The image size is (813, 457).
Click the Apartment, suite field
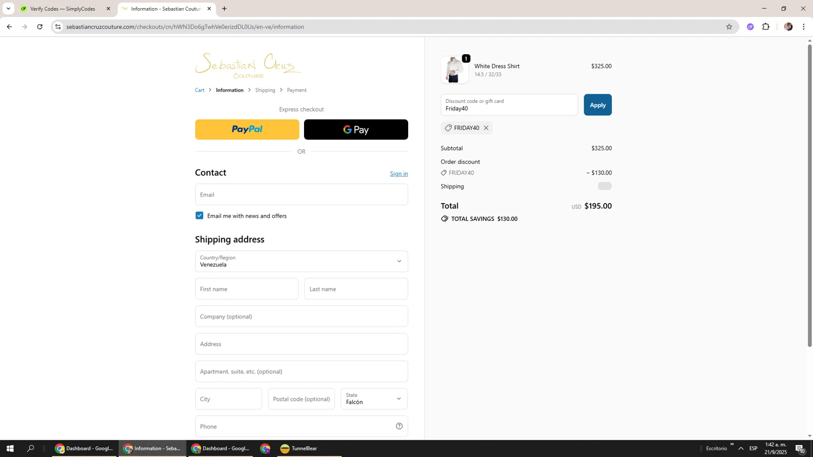(301, 371)
